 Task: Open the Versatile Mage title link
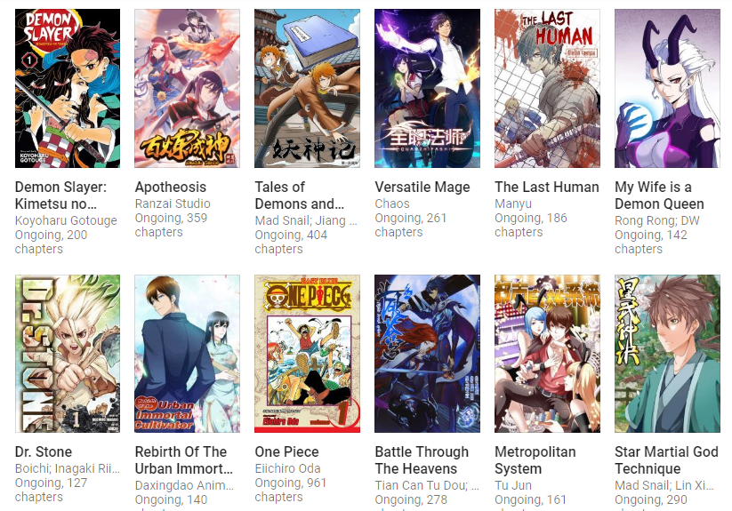coord(422,187)
